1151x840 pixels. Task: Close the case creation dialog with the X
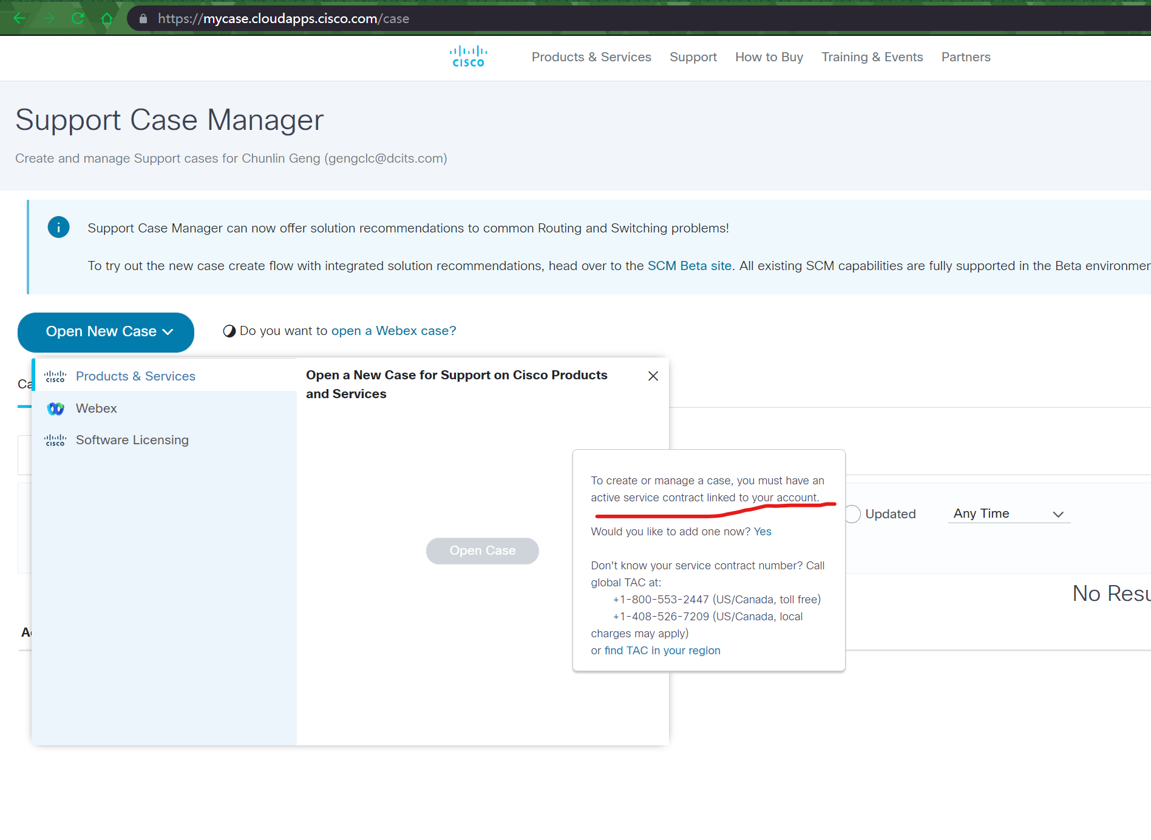[x=653, y=376]
